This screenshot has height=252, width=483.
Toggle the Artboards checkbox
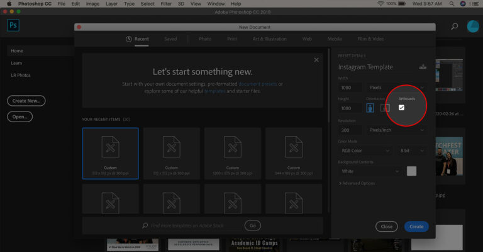click(401, 107)
